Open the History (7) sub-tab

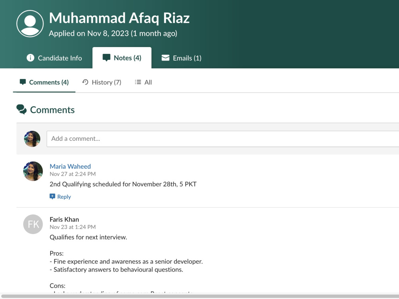(x=102, y=82)
